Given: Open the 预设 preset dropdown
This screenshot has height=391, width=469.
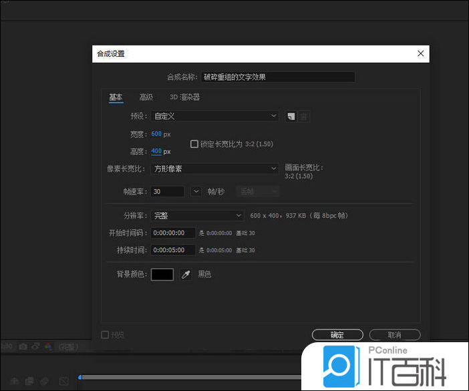Looking at the screenshot, I should 214,116.
